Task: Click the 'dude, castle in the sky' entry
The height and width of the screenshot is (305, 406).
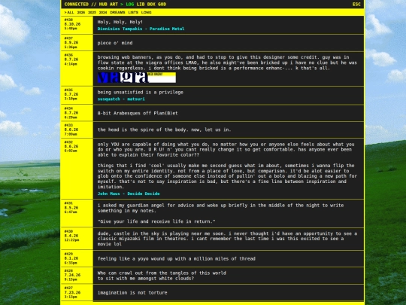Action: 227,239
